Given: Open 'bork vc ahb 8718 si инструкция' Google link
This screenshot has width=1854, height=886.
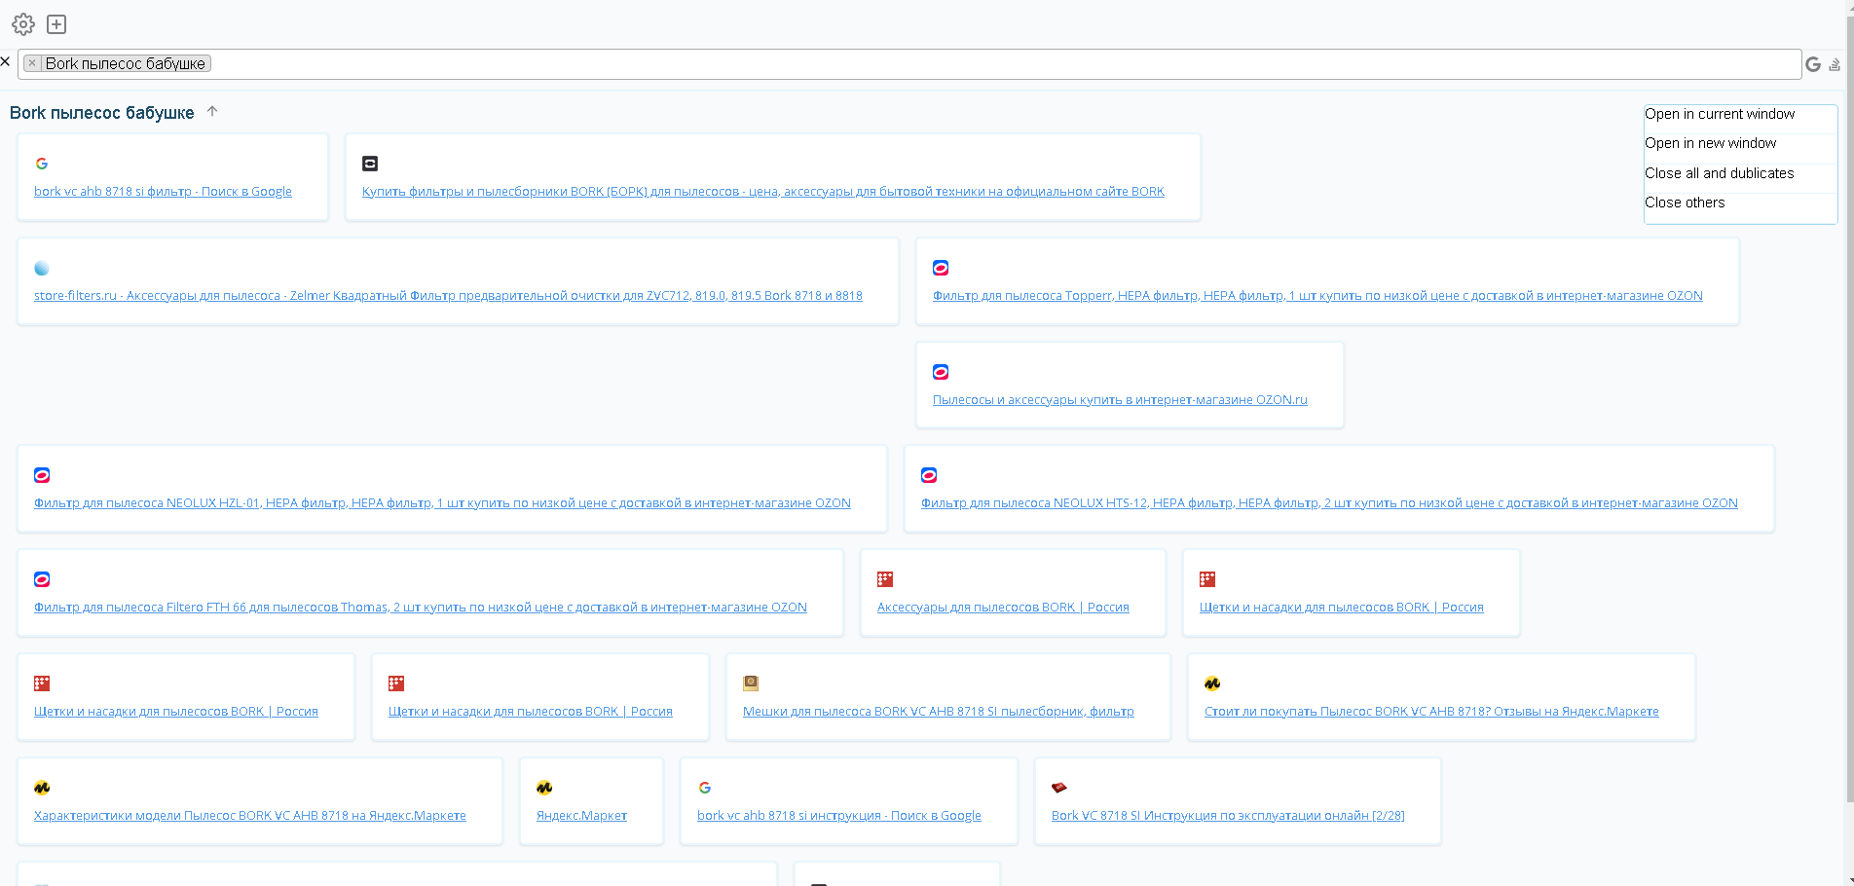Looking at the screenshot, I should pos(839,816).
